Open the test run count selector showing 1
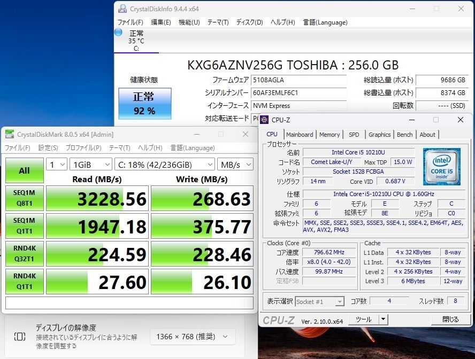Image resolution: width=475 pixels, height=359 pixels. pos(56,165)
